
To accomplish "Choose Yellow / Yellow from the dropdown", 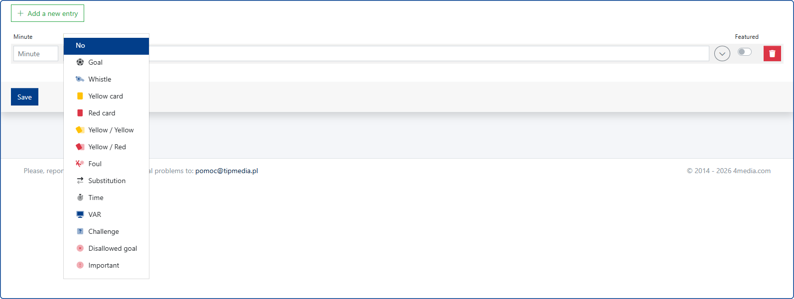I will pyautogui.click(x=111, y=130).
